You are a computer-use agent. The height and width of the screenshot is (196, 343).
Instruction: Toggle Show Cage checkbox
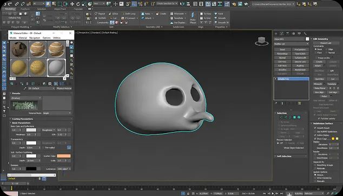pyautogui.click(x=315, y=139)
